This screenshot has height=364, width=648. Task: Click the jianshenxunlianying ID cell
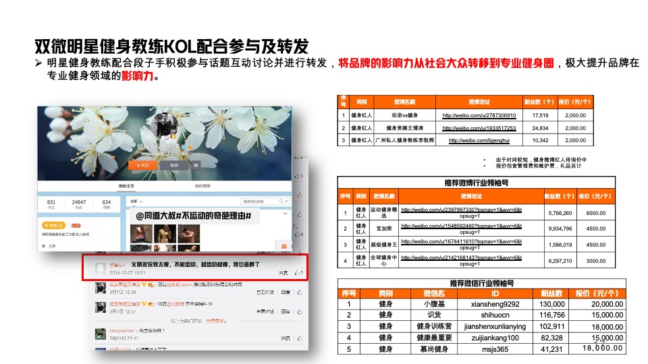[495, 326]
